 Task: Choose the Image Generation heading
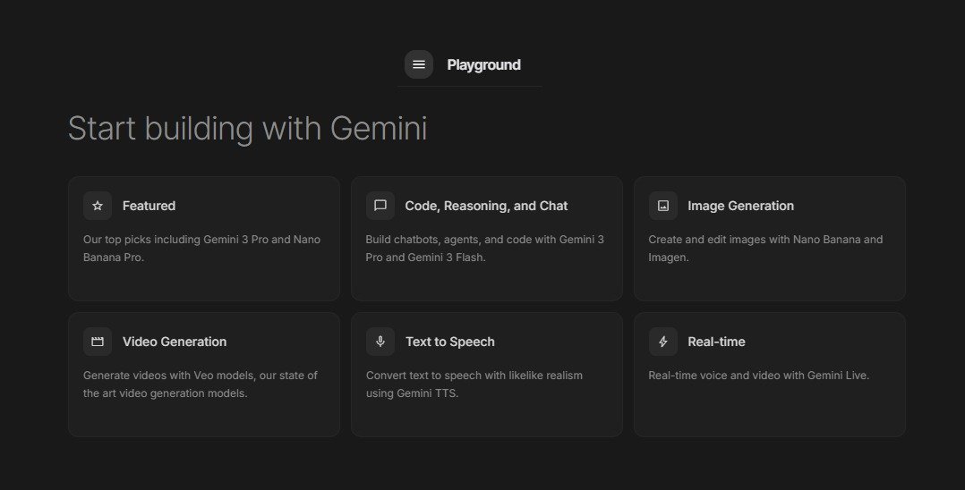pos(740,206)
